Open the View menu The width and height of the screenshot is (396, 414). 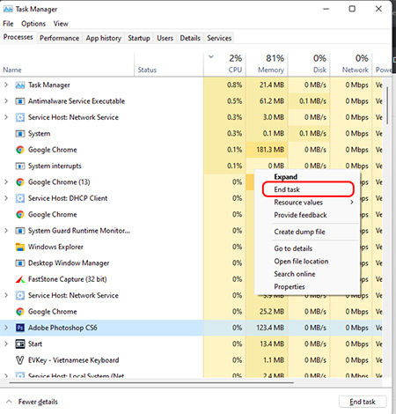[61, 24]
